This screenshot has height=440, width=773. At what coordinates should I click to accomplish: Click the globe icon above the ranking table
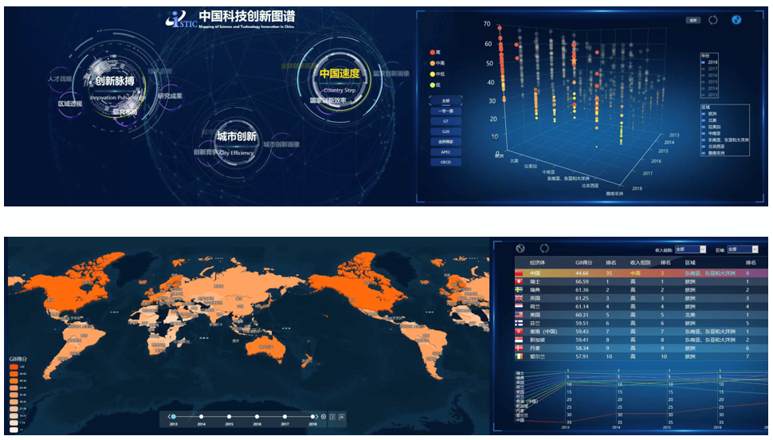click(x=520, y=249)
